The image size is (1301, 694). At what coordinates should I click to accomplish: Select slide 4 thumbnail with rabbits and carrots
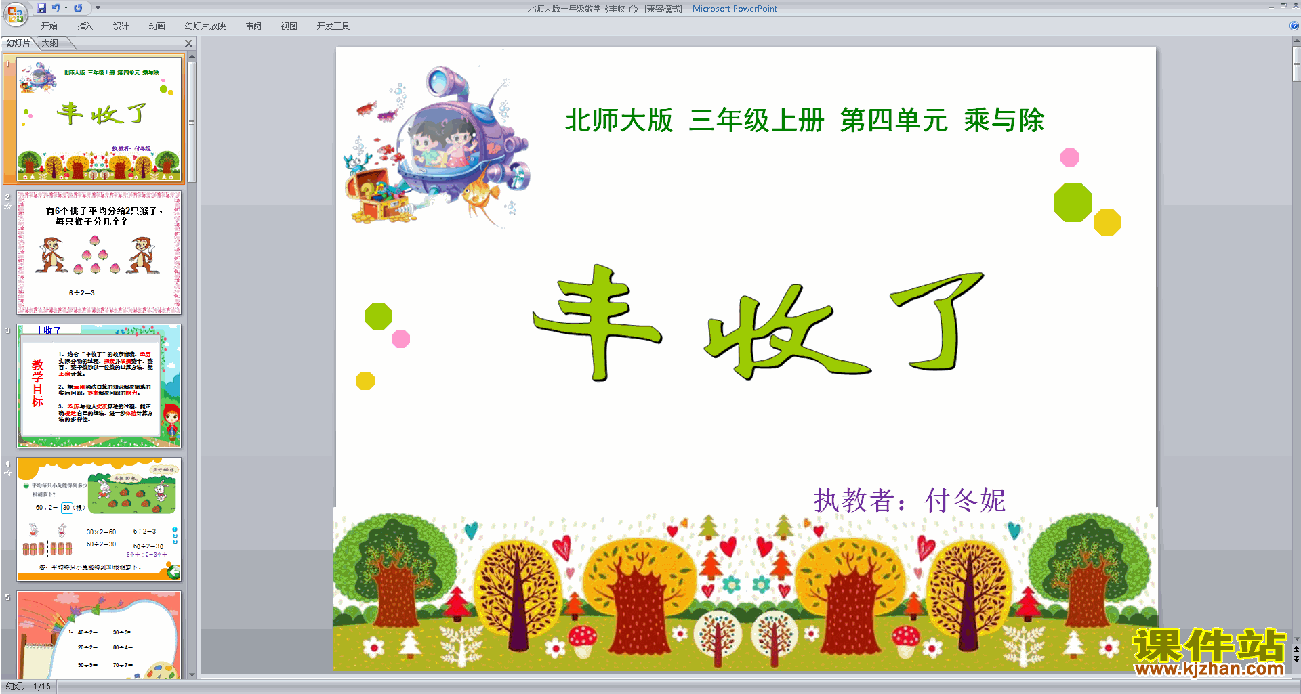(x=99, y=519)
